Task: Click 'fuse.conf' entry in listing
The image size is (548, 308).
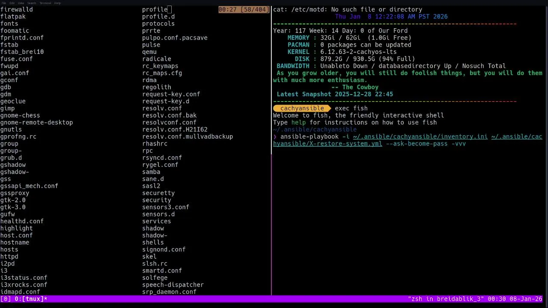Action: 16,59
